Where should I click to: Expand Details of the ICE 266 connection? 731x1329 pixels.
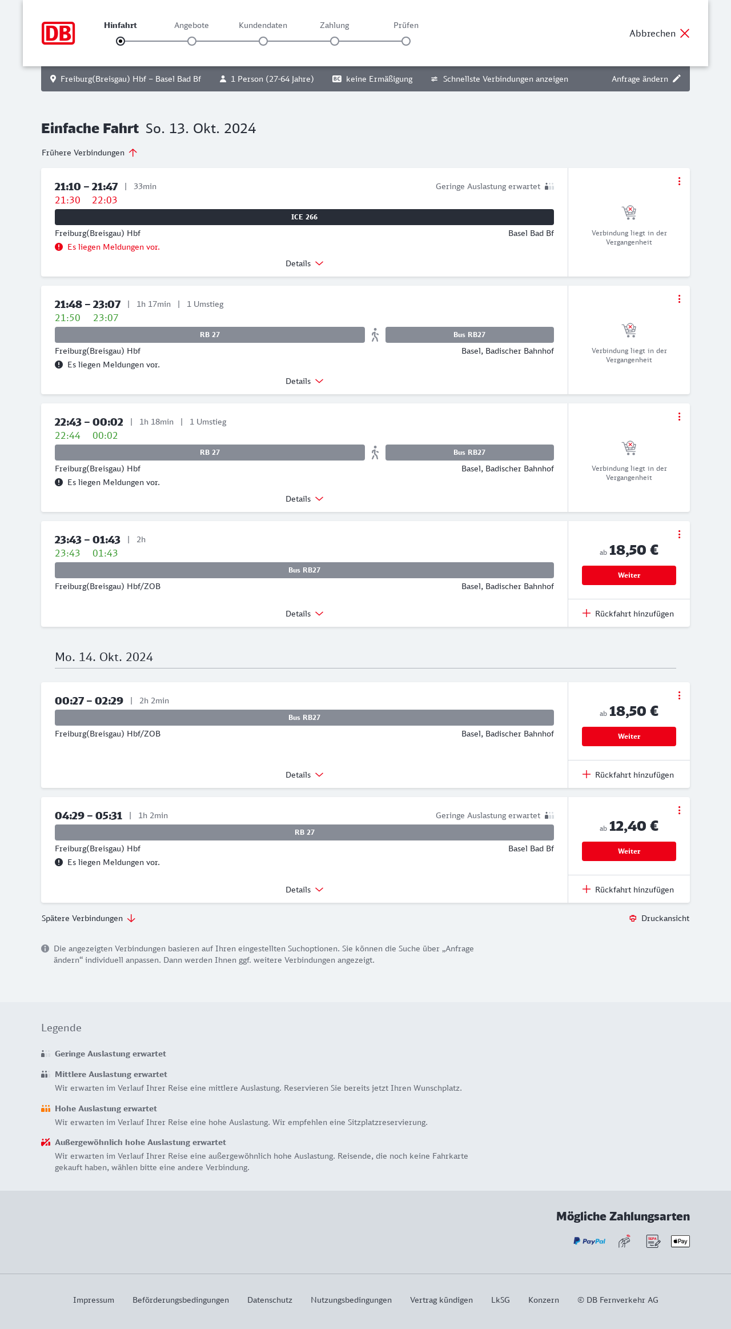pos(304,263)
